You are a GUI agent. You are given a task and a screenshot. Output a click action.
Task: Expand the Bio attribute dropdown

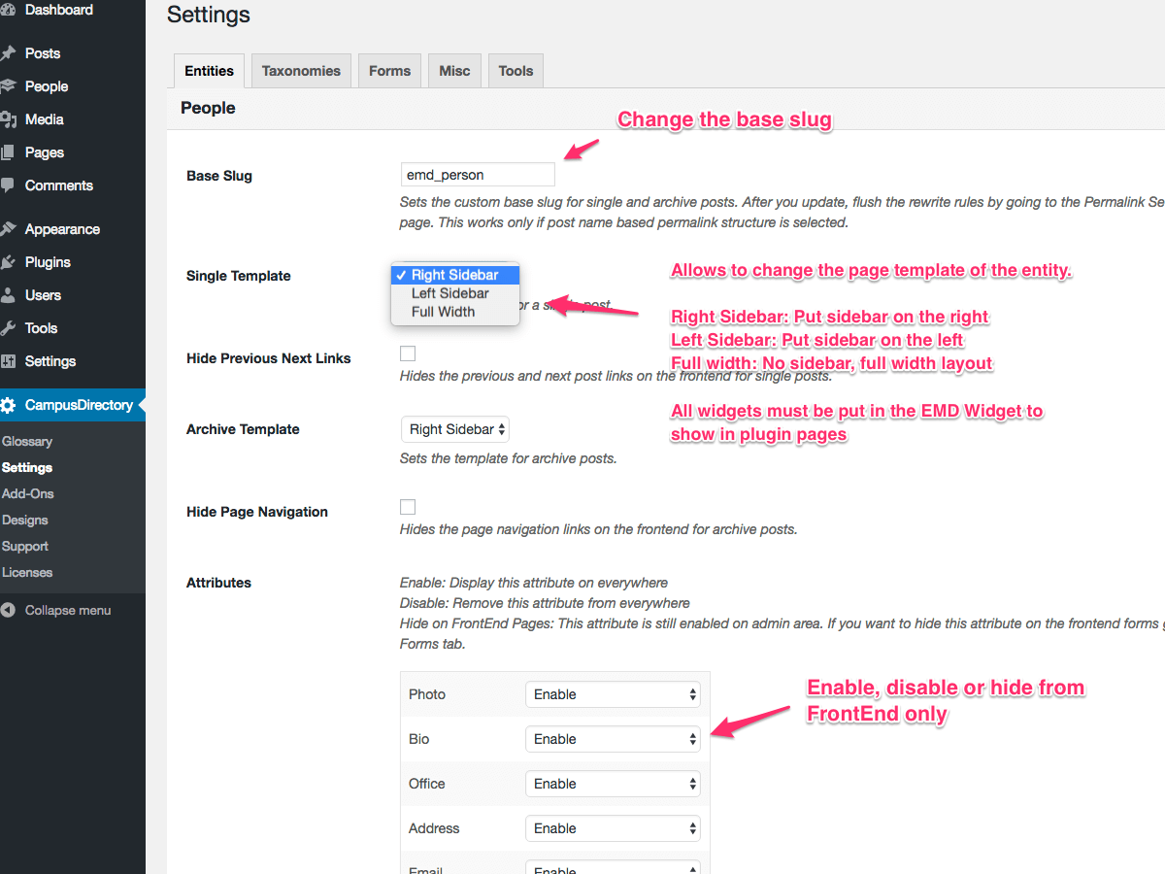pyautogui.click(x=613, y=739)
